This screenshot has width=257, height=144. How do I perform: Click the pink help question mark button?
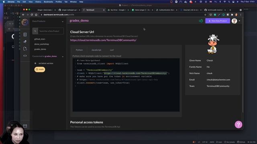[238, 124]
